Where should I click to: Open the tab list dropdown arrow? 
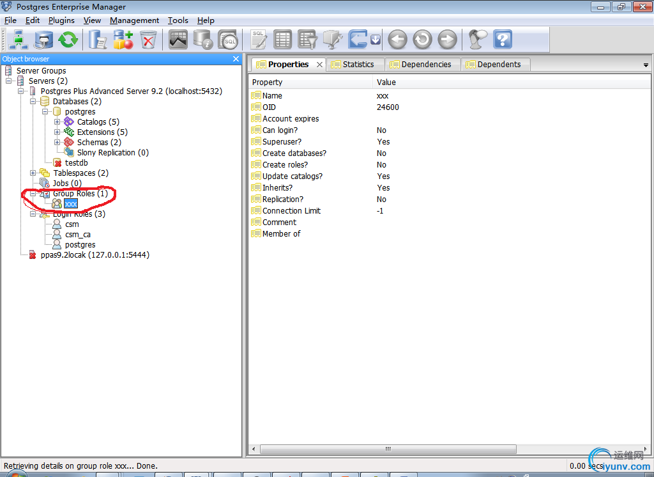tap(646, 65)
